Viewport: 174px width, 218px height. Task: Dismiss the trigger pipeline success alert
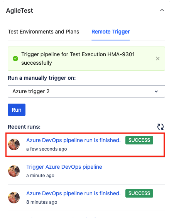158,59
